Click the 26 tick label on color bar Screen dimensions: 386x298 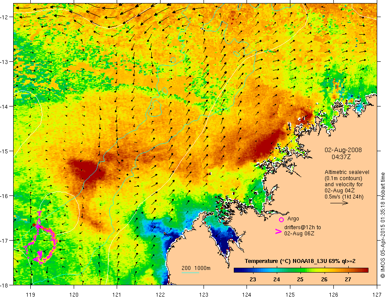324,280
